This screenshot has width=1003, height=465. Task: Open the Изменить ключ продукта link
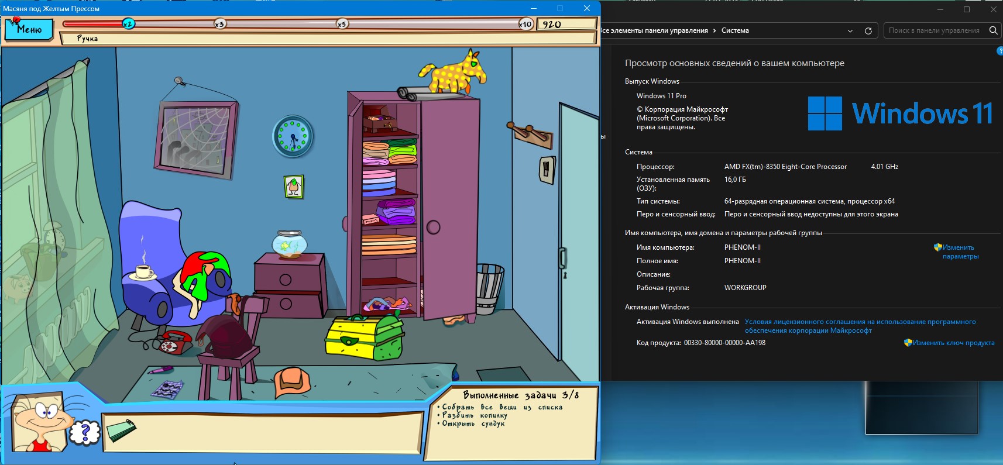click(x=953, y=343)
